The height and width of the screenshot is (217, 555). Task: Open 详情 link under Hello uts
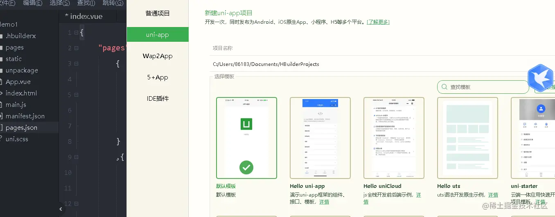point(493,195)
